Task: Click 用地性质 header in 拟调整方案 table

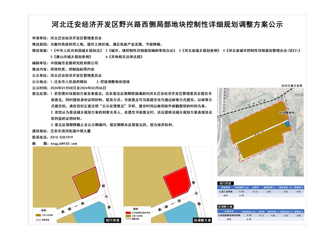Action: click(229, 211)
